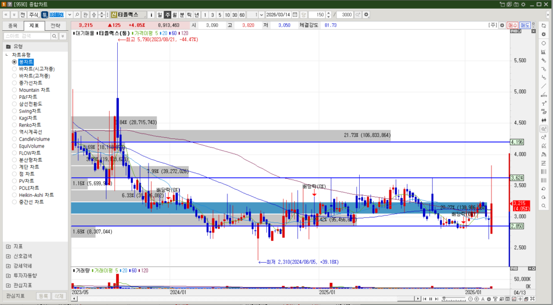Choose the Heikin-Ashi 차트 option
Screen dimensions: 553x305
15,195
